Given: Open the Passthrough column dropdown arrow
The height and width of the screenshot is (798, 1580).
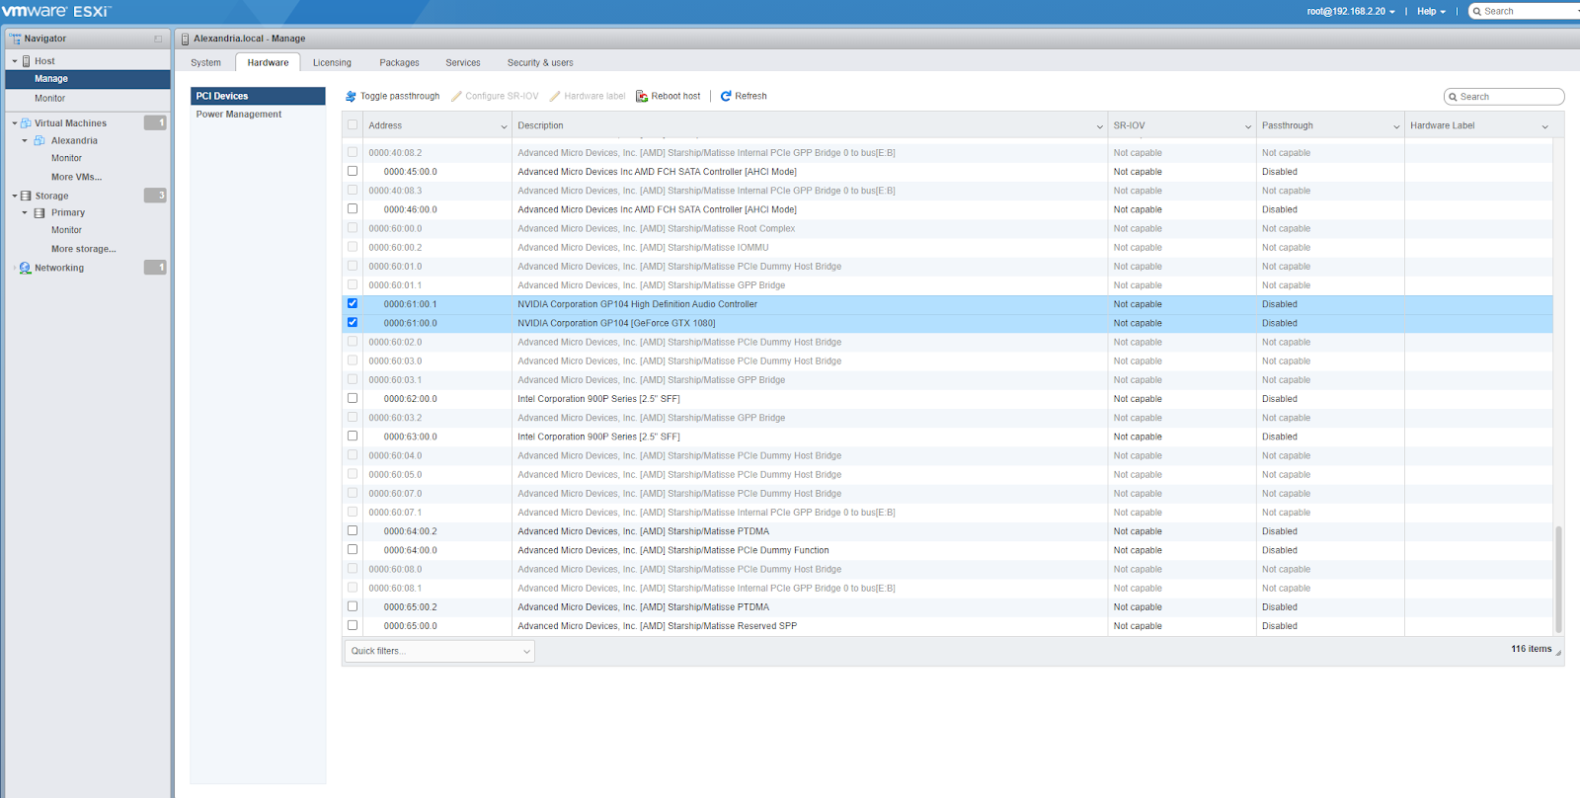Looking at the screenshot, I should point(1396,126).
